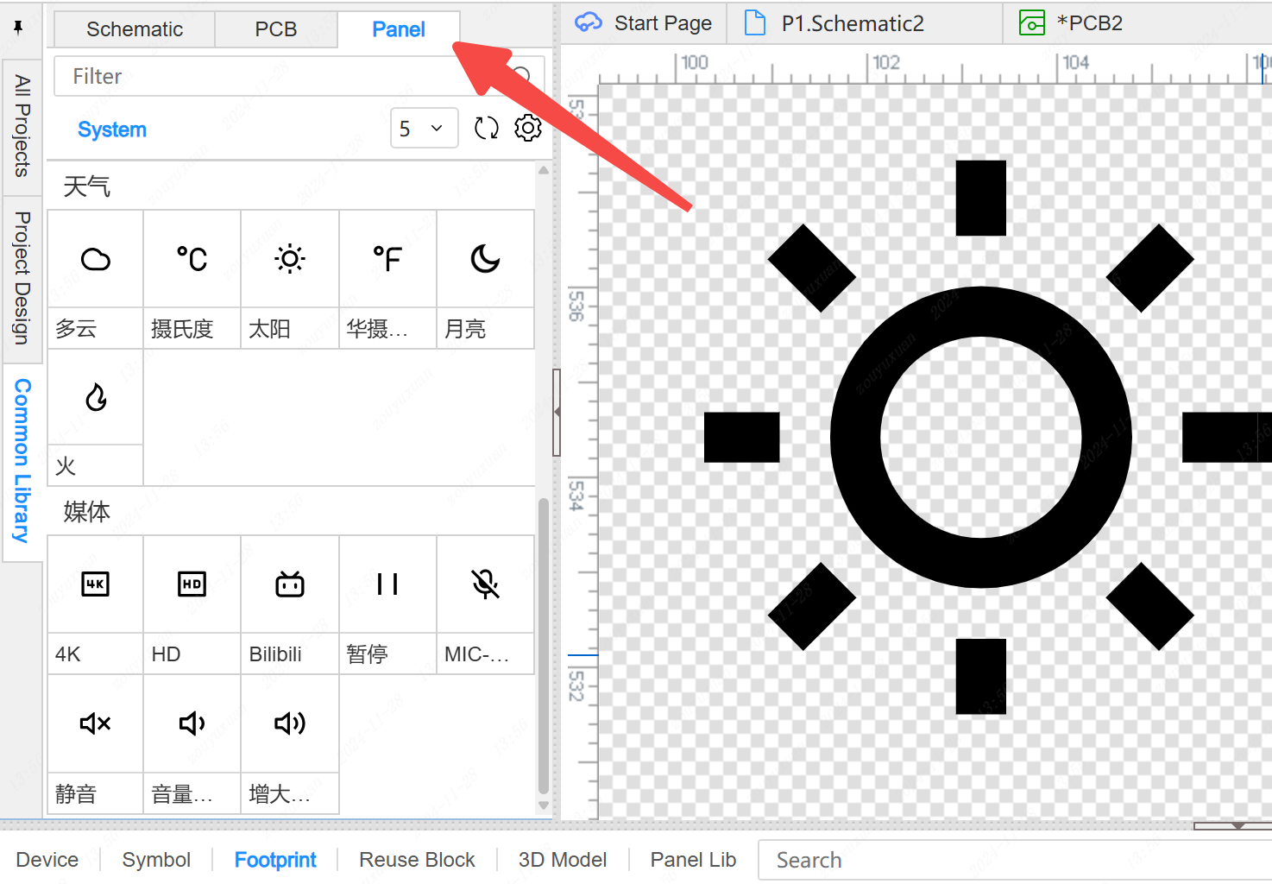Open the All Projects side tab
The height and width of the screenshot is (884, 1272).
(x=22, y=126)
